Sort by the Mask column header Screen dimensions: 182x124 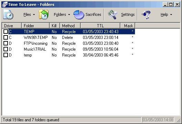128,25
